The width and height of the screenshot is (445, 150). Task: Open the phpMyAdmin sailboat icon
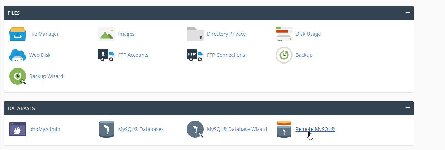(18, 129)
